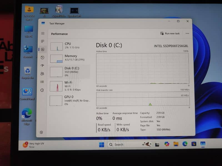Click Task Manager icon on the taskbar
222x166 pixels.
click(x=203, y=144)
